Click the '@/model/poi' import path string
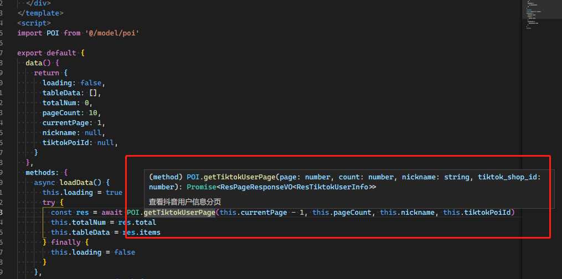562x279 pixels. 112,33
